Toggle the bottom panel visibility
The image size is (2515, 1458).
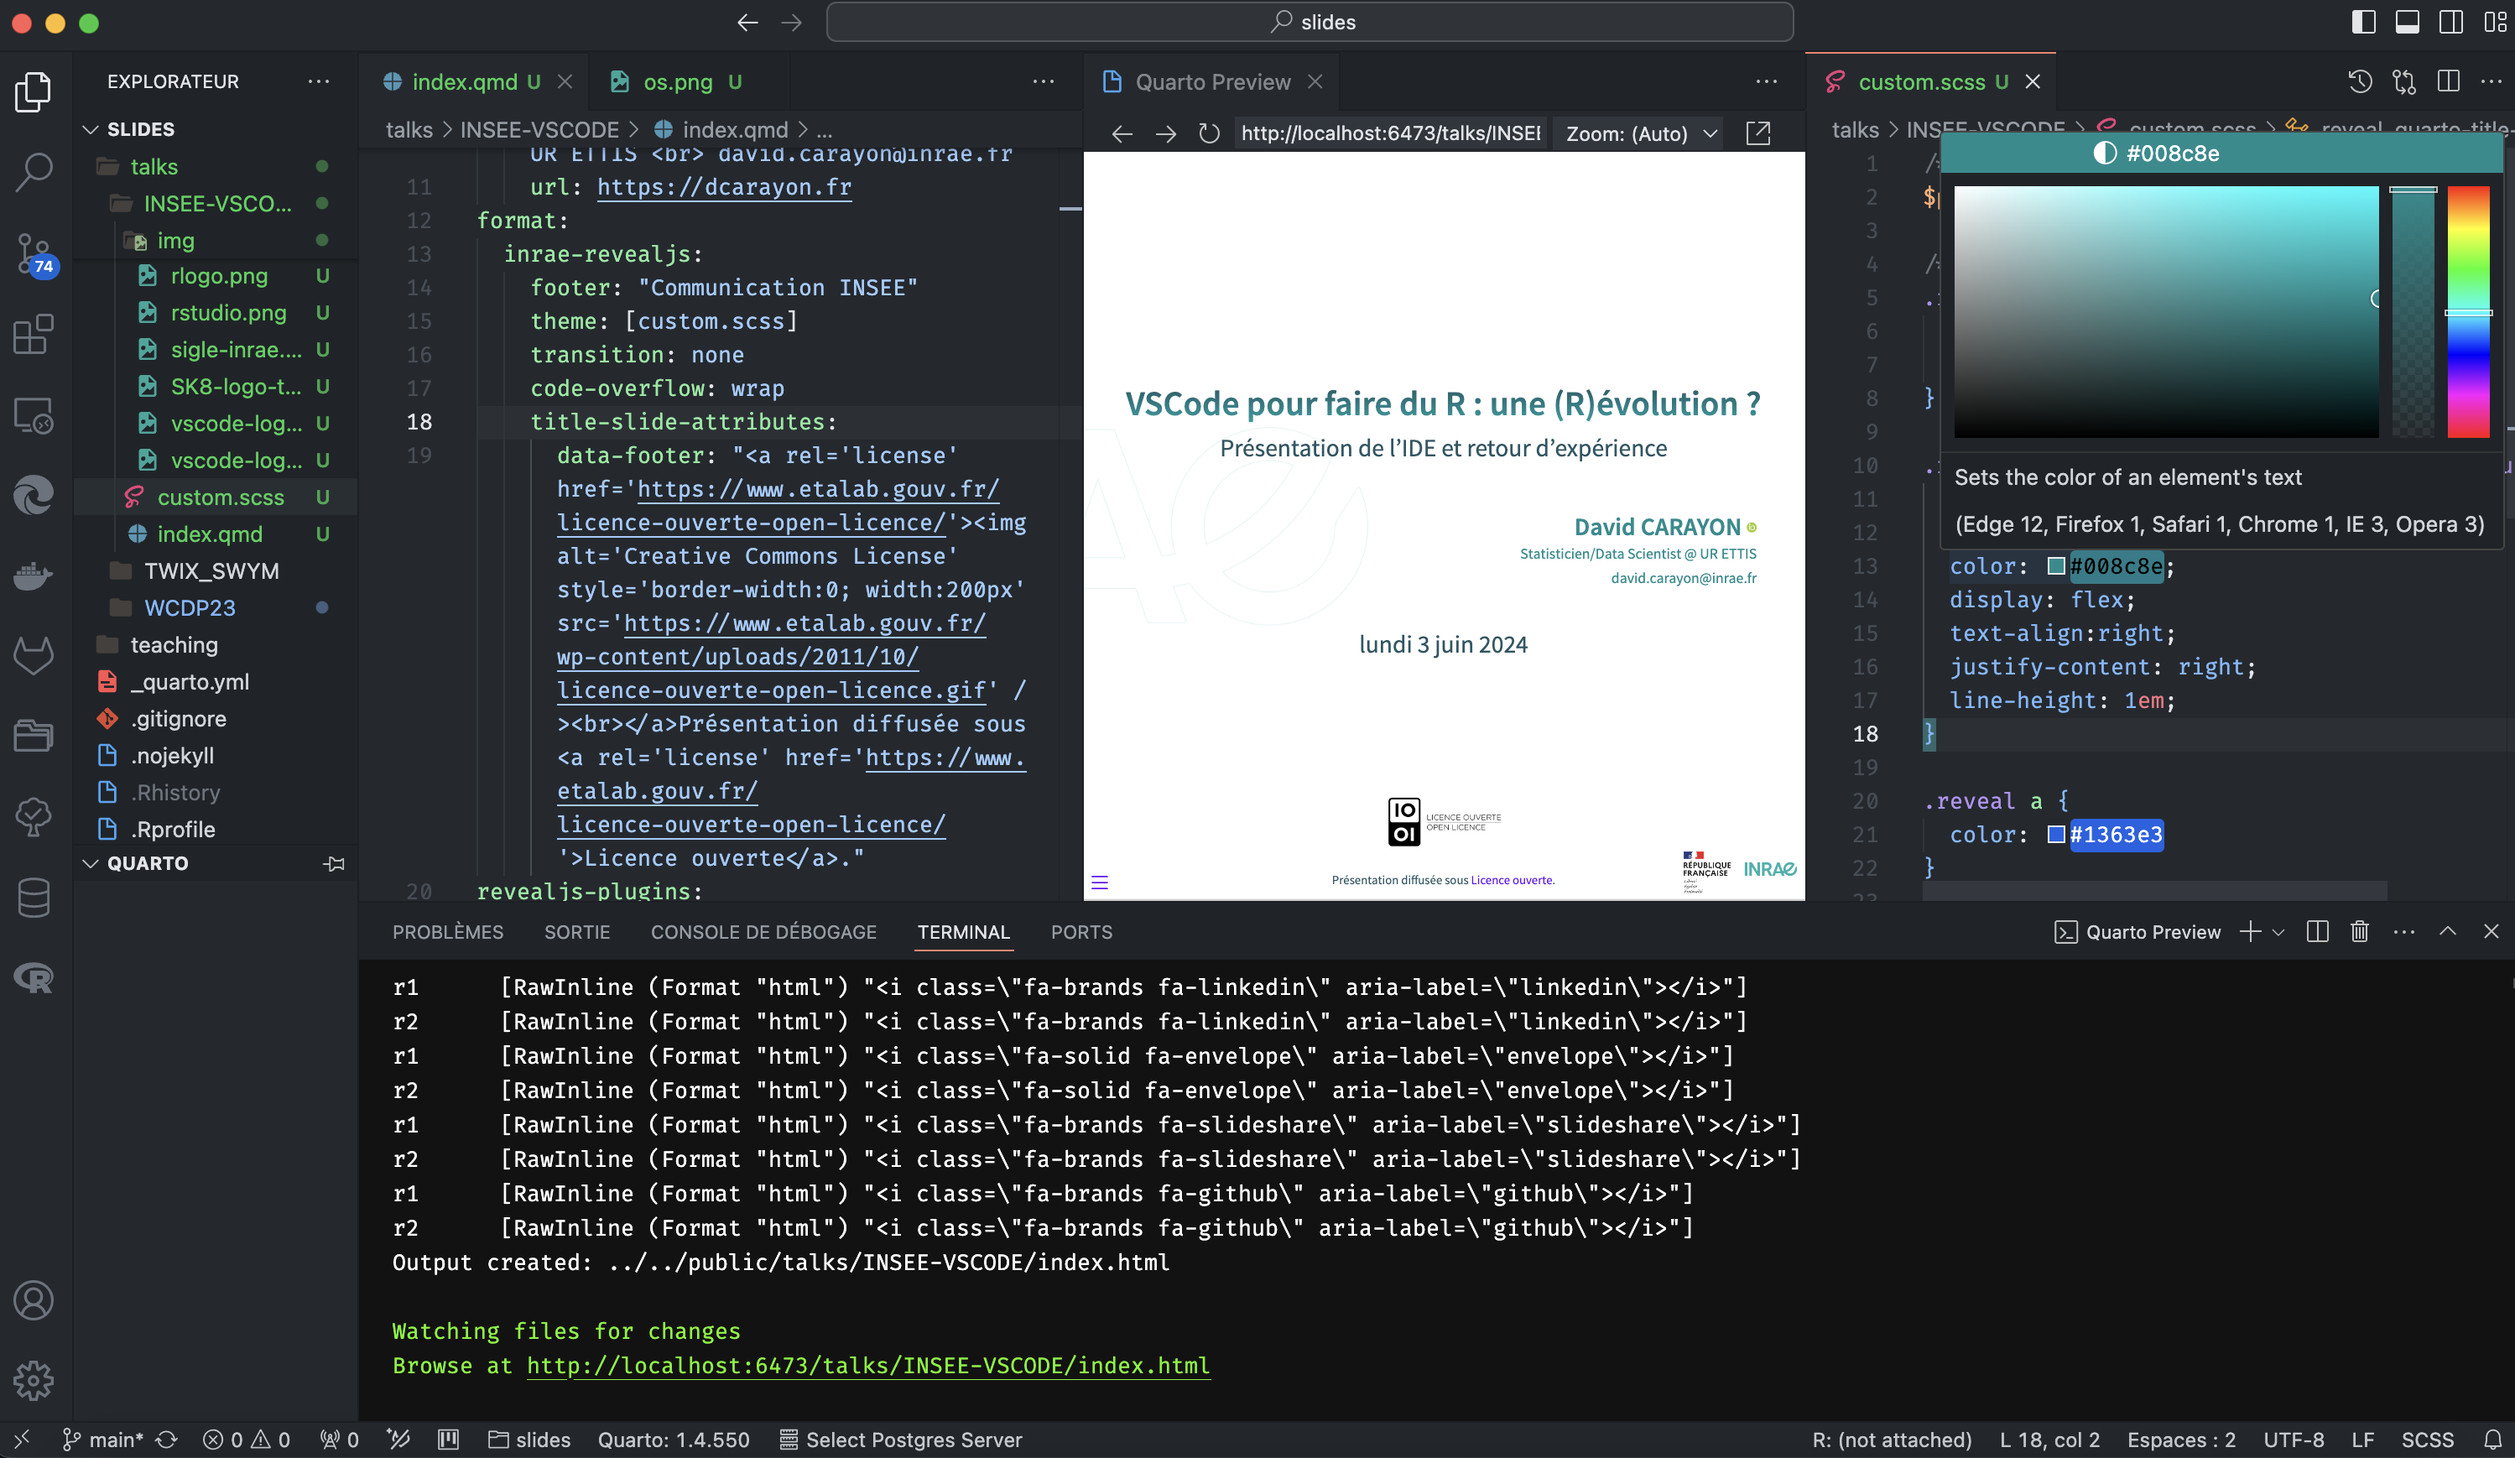click(2408, 22)
